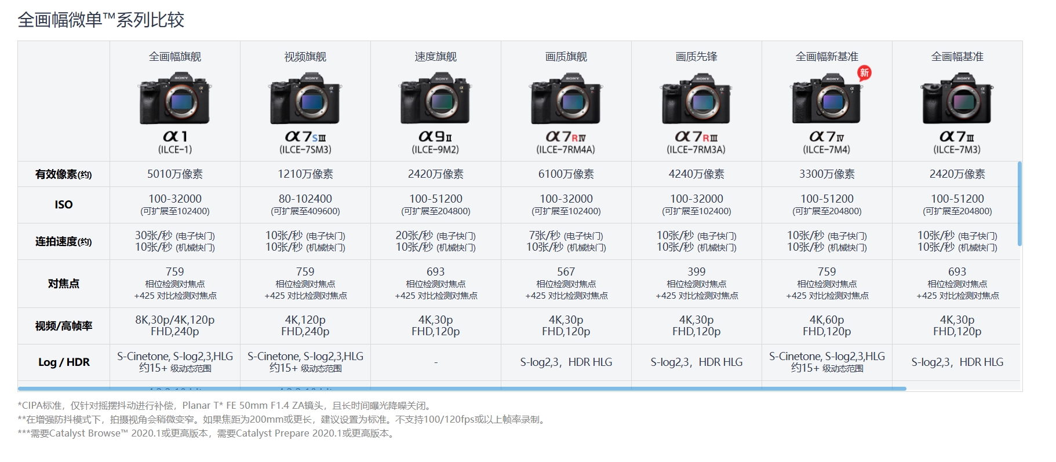This screenshot has height=462, width=1056.
Task: Click the 6100万像素 cell
Action: tap(566, 174)
